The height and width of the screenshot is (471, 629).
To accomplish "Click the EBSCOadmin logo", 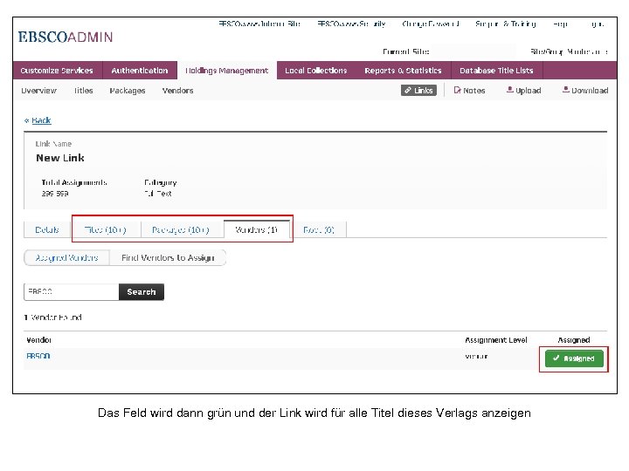I will click(66, 37).
